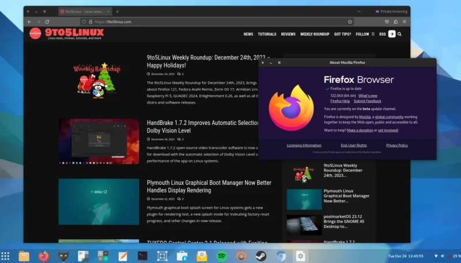Select the 9to5Linux browser tab

[84, 12]
